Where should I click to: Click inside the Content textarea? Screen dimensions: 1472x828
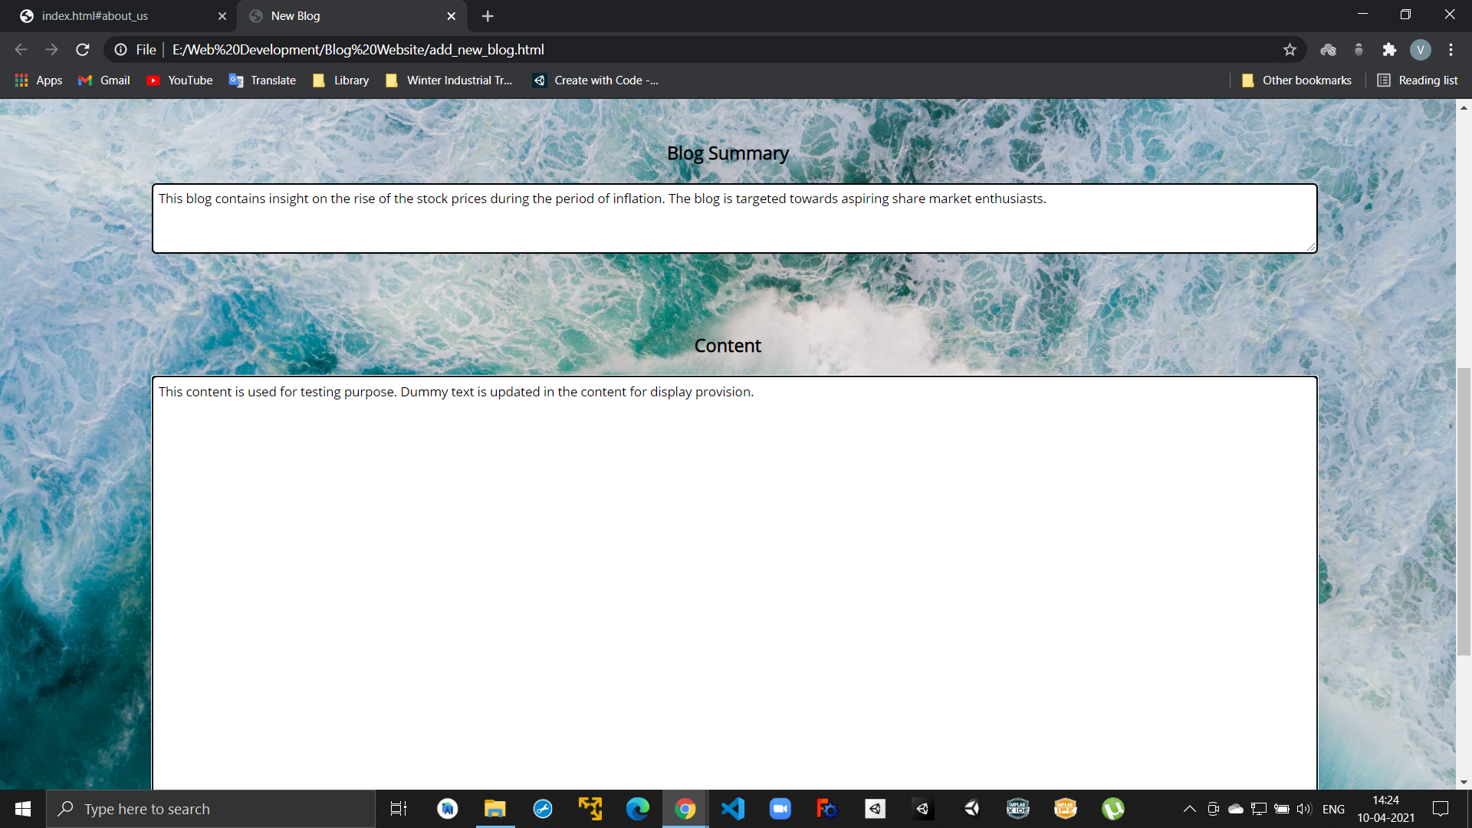click(734, 583)
